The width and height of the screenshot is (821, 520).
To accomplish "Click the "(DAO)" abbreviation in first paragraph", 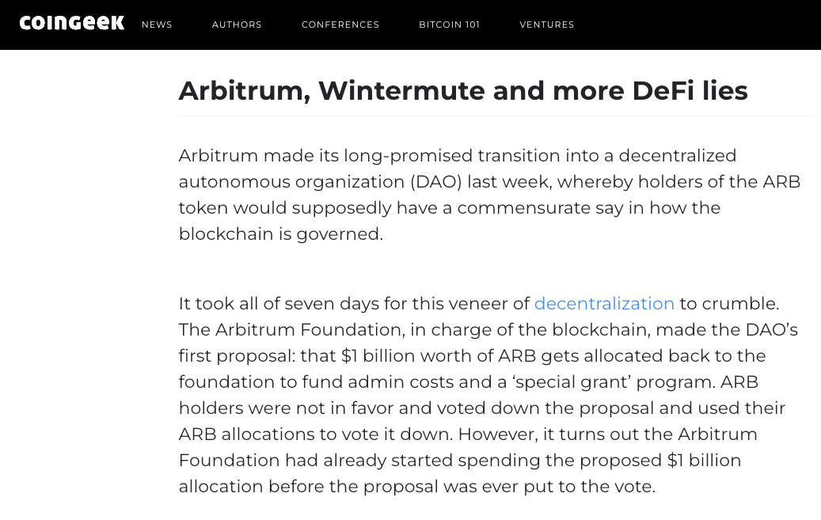I will pyautogui.click(x=435, y=182).
